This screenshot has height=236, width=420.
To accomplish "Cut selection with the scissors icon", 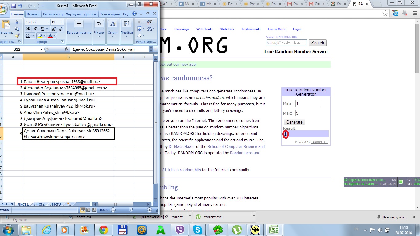I will point(17,22).
